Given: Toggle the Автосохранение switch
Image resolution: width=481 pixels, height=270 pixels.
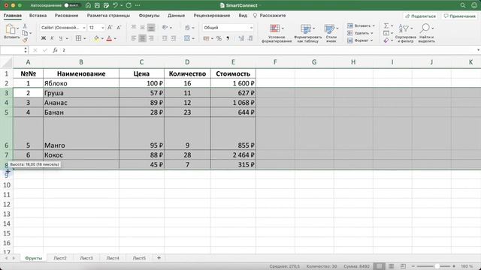Looking at the screenshot, I should 71,5.
